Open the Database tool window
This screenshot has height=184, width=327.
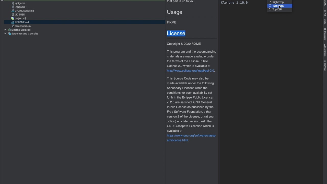pos(325,34)
